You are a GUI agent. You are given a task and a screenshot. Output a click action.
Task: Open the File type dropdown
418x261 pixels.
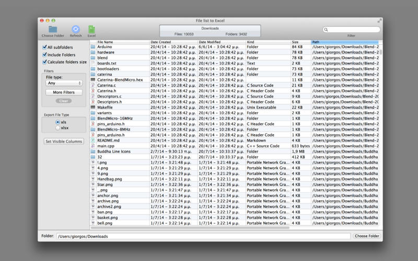coord(64,83)
